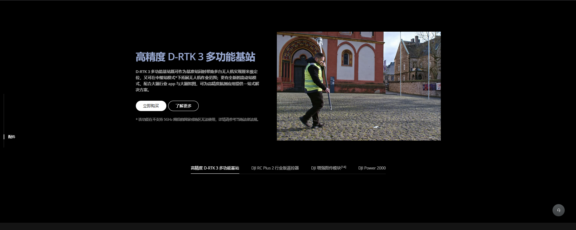Switch to the DJI 增强图传模块 tab
The width and height of the screenshot is (576, 230).
[x=325, y=168]
